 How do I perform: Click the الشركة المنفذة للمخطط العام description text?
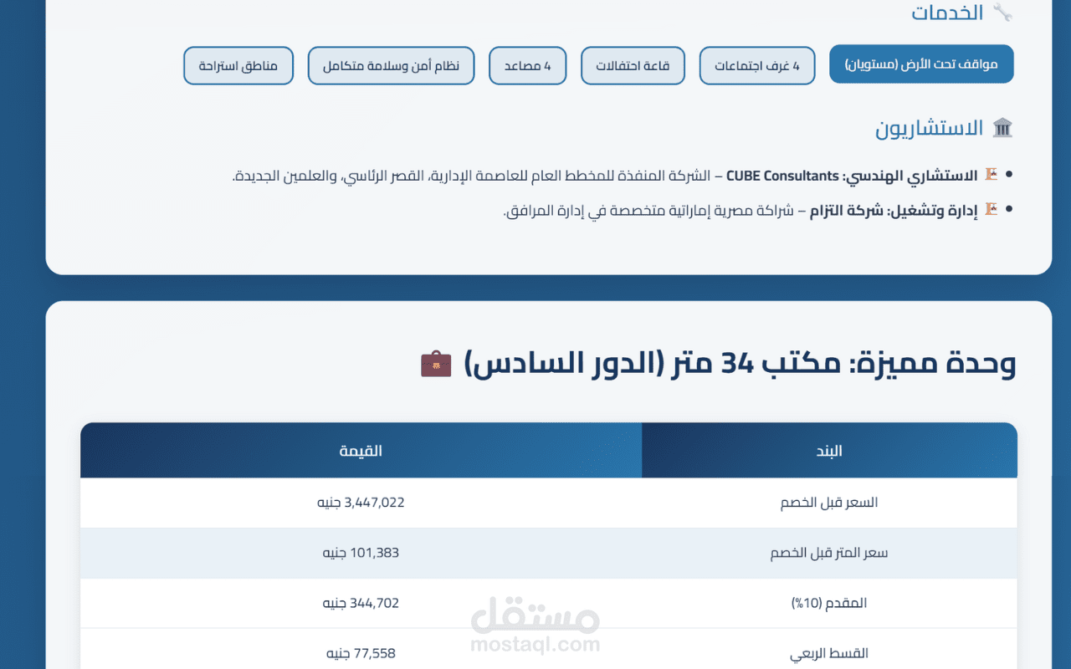click(470, 176)
